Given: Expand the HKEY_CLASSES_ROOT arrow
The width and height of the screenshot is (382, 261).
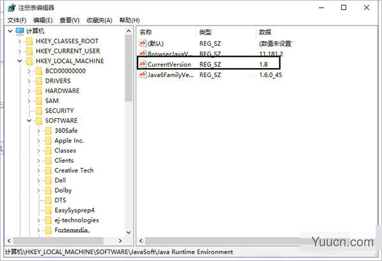Looking at the screenshot, I should 20,41.
